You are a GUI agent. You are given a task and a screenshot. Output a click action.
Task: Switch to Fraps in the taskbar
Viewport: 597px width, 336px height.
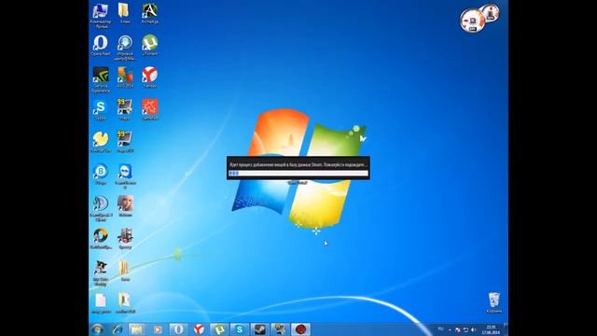click(280, 329)
